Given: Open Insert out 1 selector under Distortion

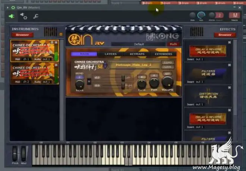Looking at the screenshot, I should click(199, 105).
